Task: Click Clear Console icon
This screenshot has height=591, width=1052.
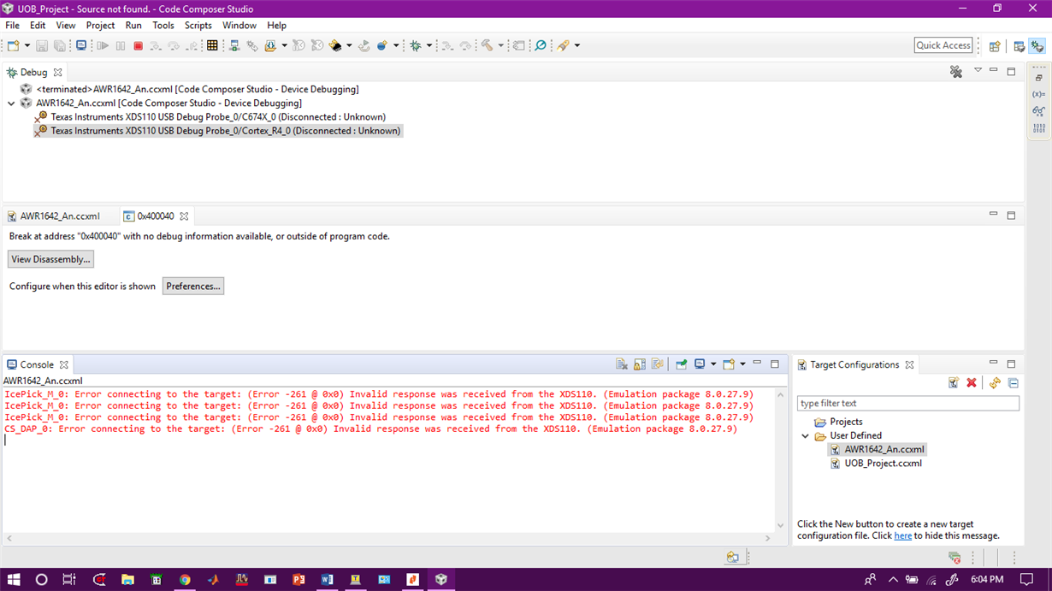Action: pyautogui.click(x=622, y=364)
